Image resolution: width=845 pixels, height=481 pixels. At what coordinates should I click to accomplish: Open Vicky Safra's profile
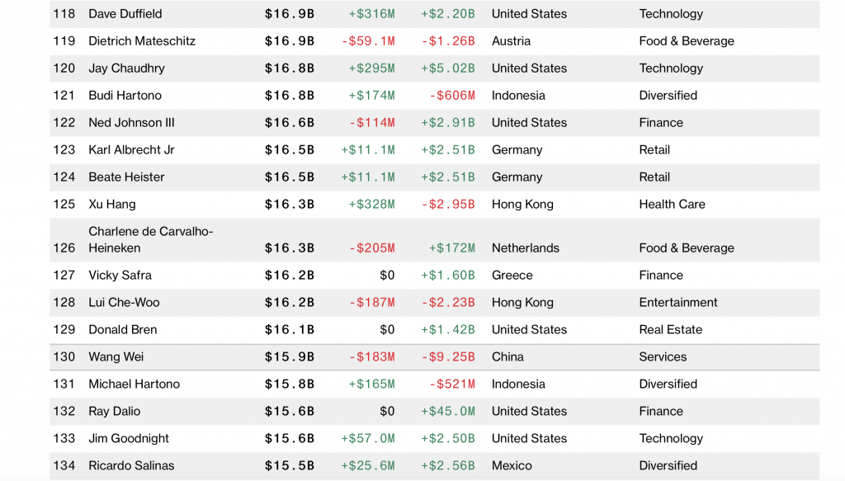tap(120, 276)
